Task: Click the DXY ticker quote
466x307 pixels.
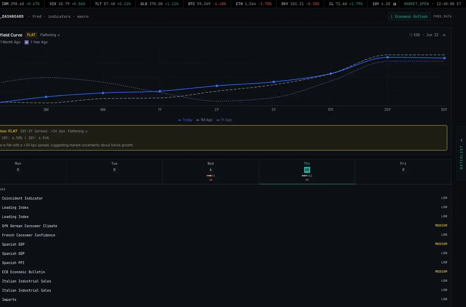Action: tap(300, 4)
